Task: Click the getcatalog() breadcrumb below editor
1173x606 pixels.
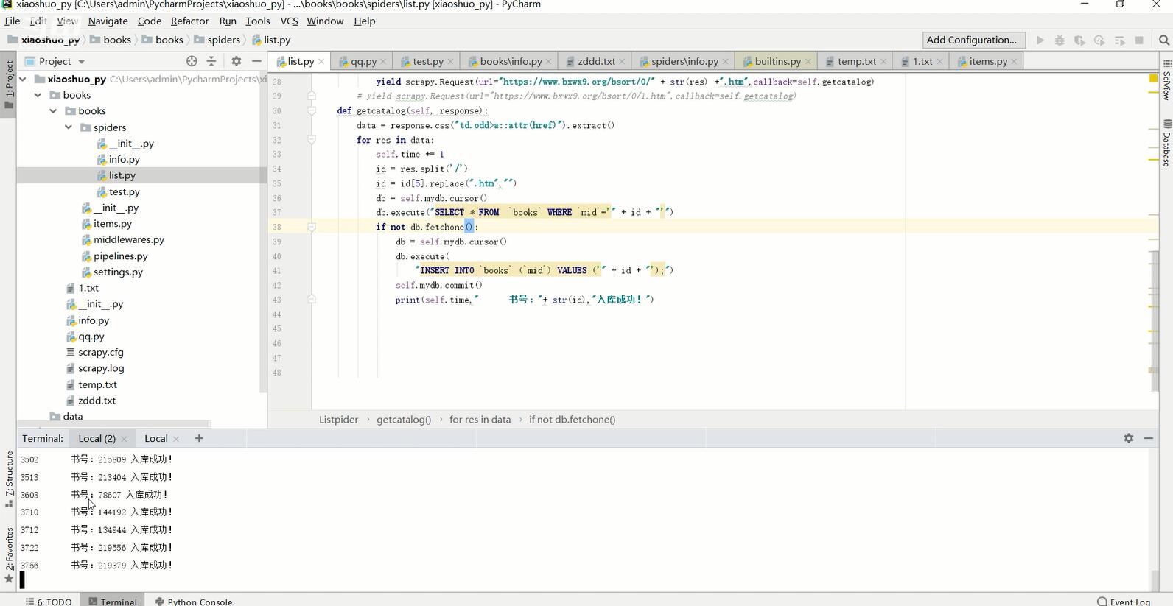Action: (404, 420)
